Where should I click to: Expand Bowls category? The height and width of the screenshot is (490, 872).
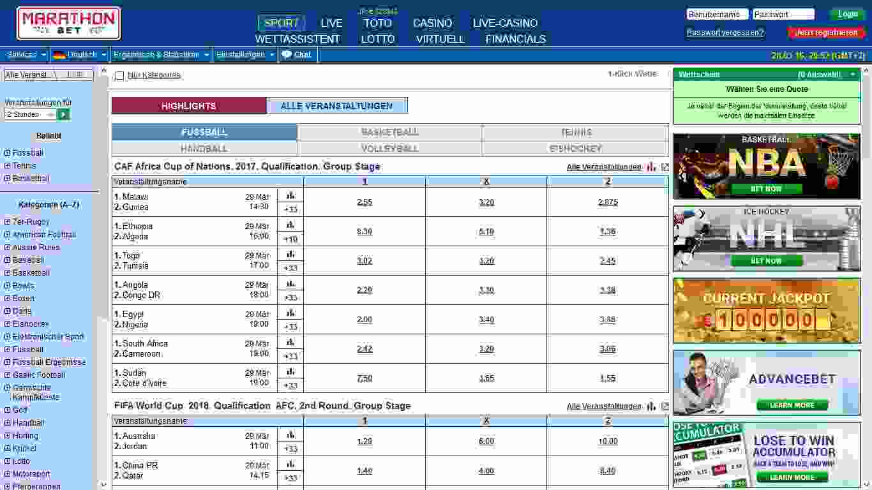(x=8, y=286)
